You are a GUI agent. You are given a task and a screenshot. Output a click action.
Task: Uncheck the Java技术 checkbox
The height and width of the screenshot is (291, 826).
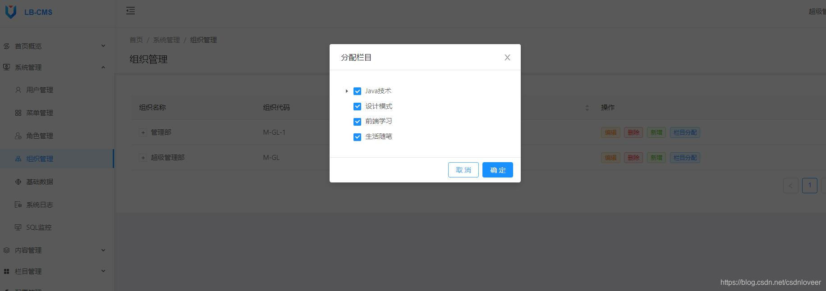(357, 91)
